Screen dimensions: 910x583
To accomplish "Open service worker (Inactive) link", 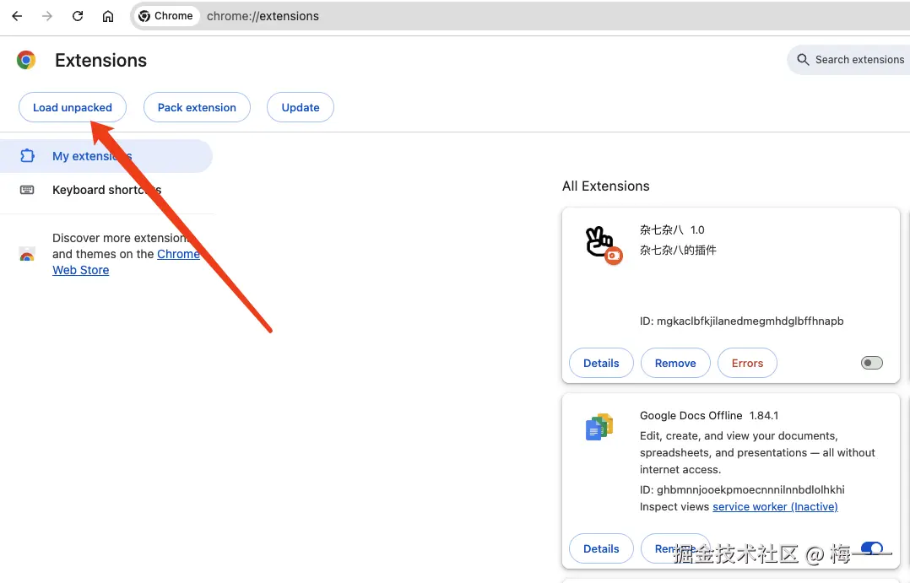I will [775, 506].
